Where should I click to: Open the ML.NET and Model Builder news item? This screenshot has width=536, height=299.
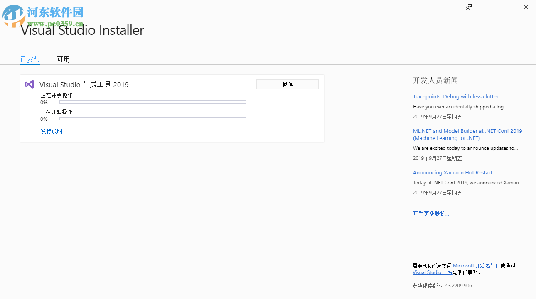[x=467, y=134]
